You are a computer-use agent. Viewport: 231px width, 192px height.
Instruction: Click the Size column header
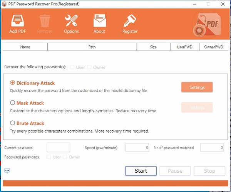coord(153,47)
